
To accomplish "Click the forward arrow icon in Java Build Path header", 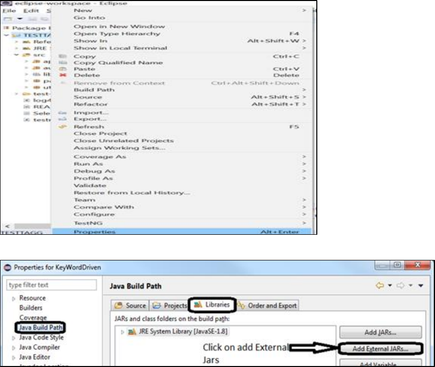I will click(401, 286).
